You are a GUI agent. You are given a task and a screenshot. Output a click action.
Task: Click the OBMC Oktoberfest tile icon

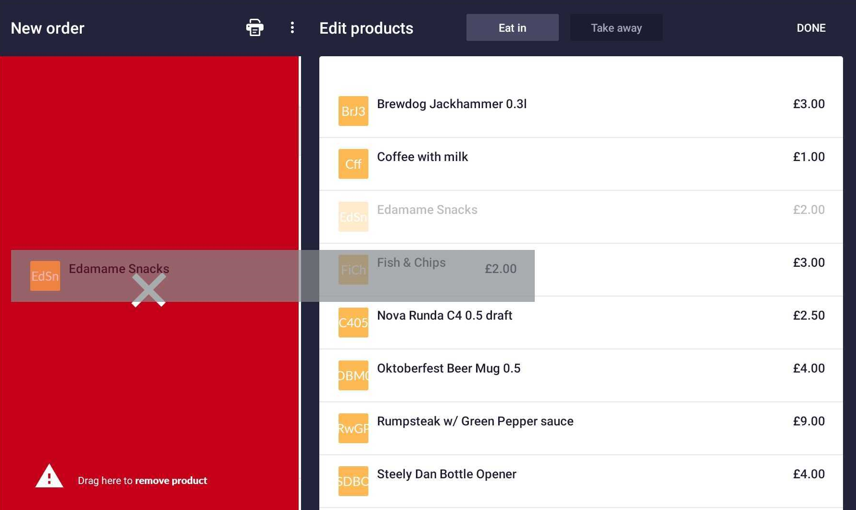coord(353,375)
